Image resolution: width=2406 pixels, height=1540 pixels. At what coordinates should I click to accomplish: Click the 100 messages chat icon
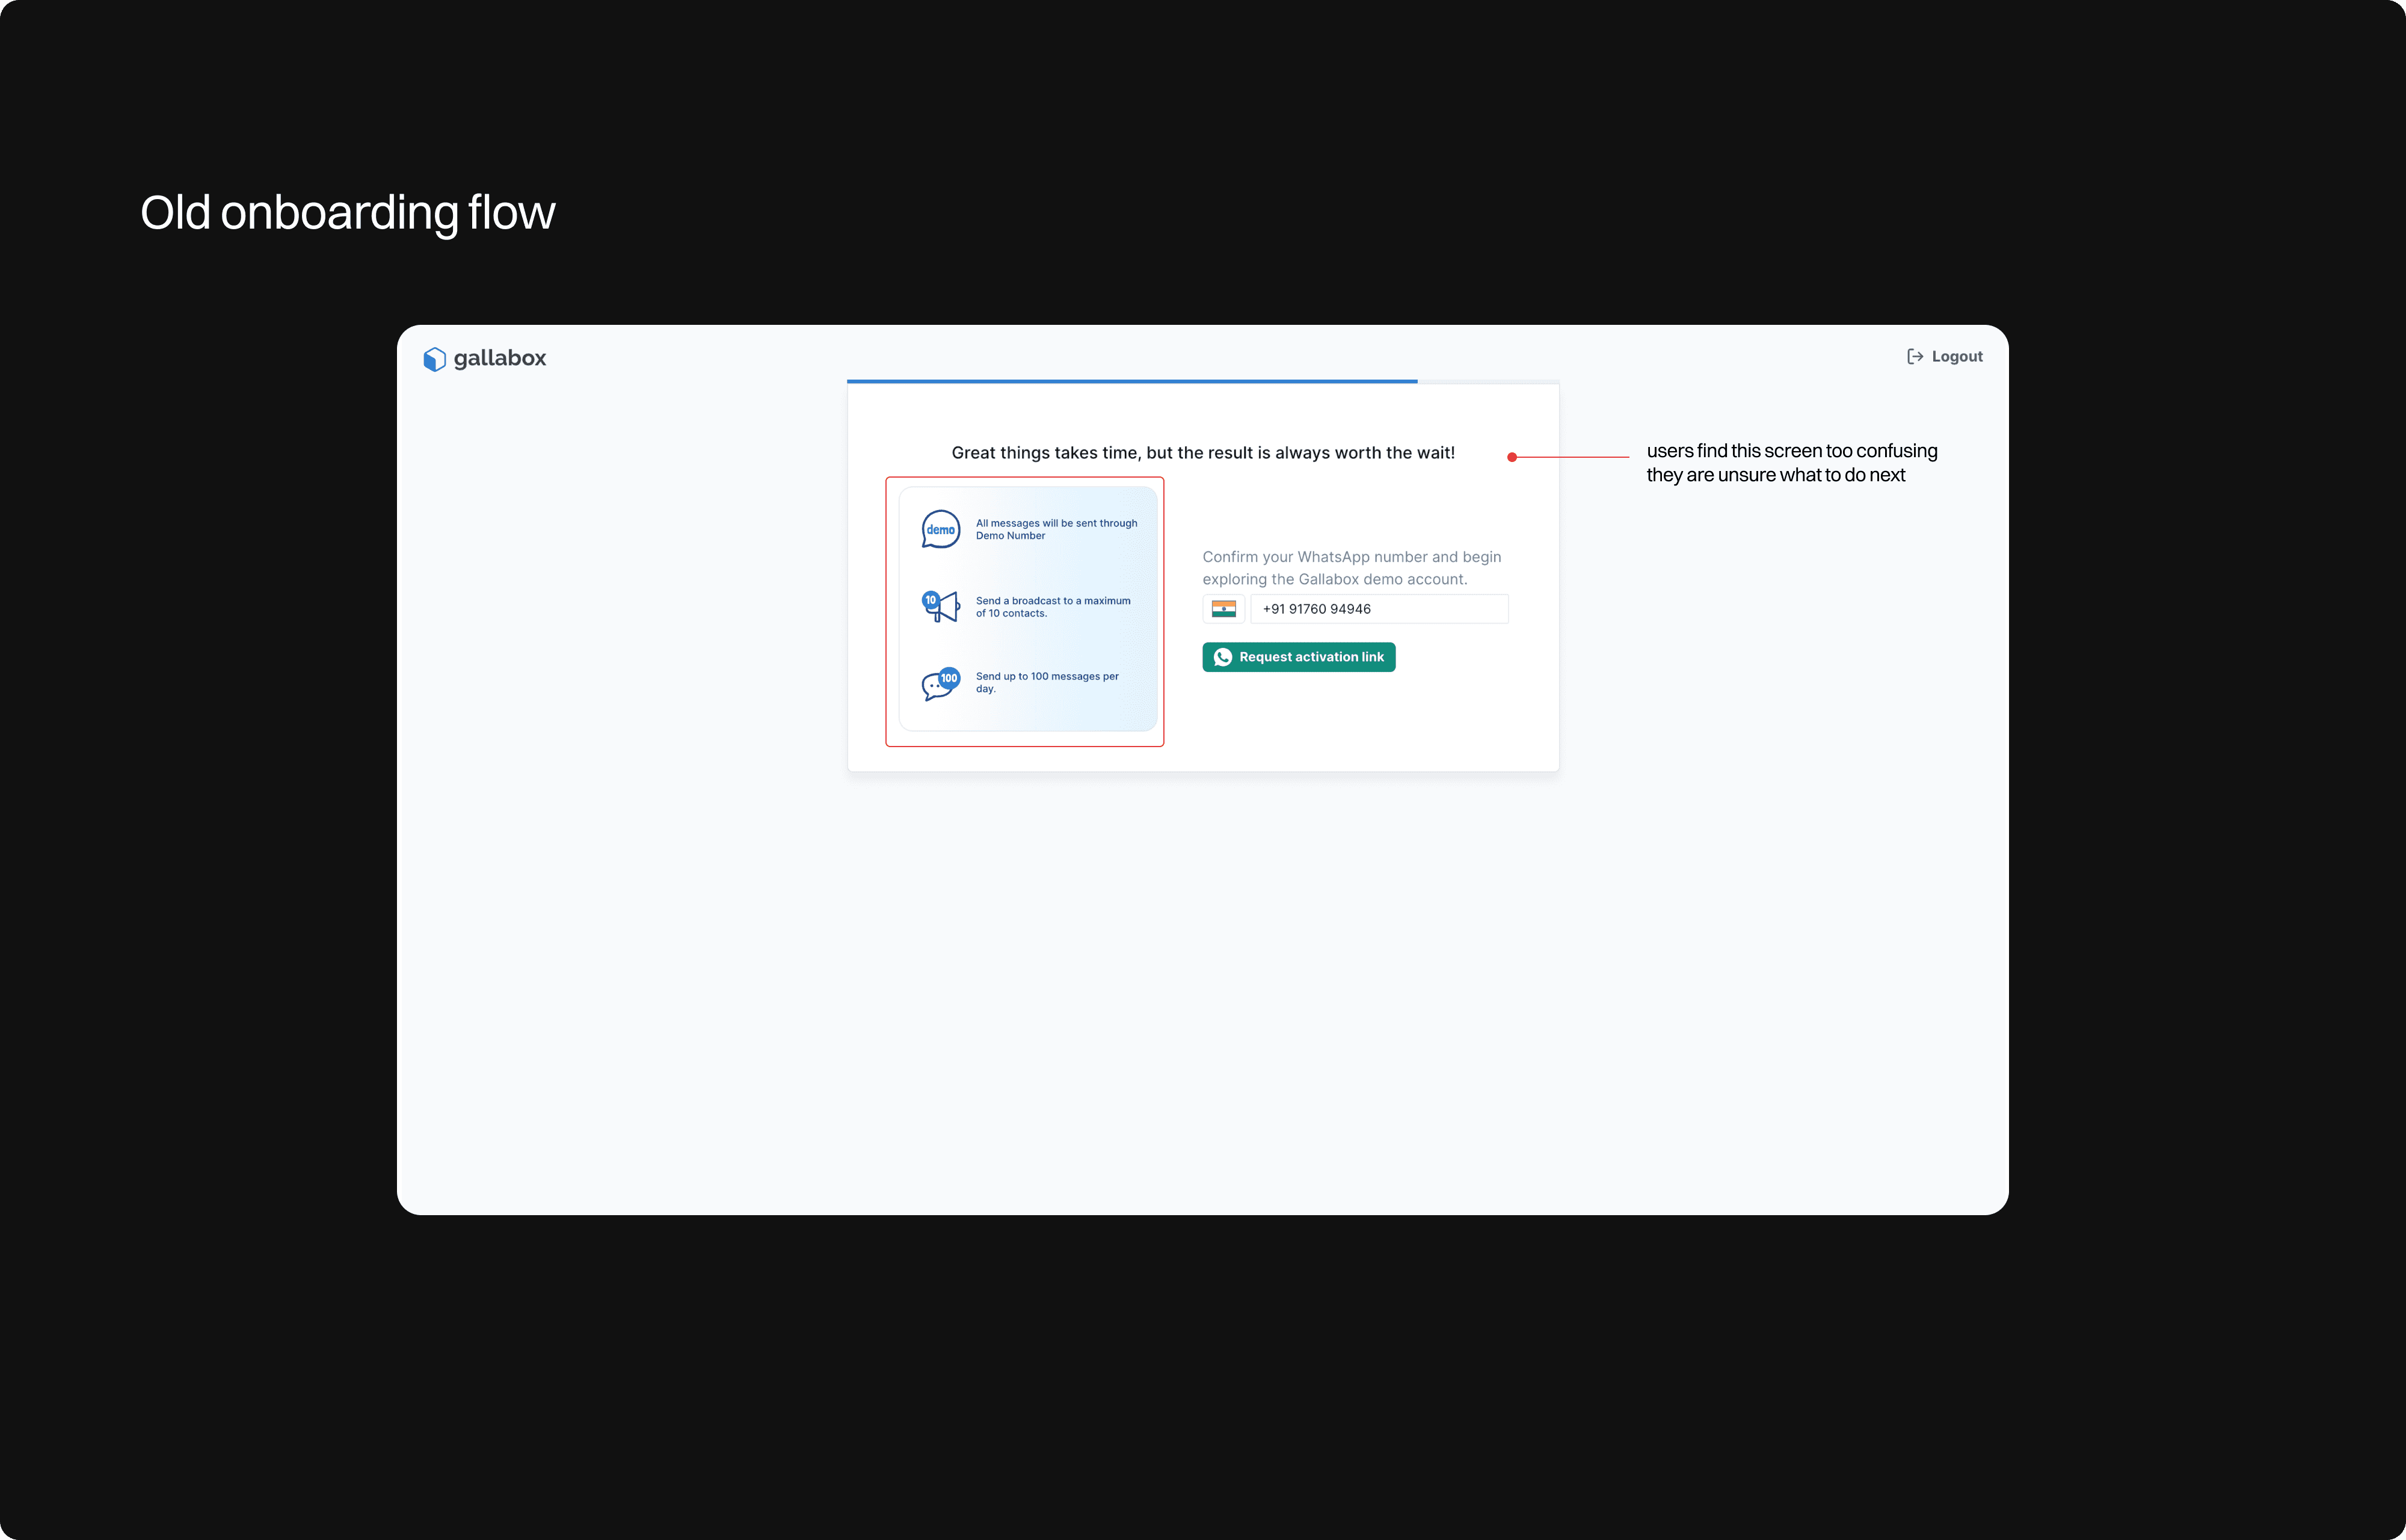coord(940,684)
